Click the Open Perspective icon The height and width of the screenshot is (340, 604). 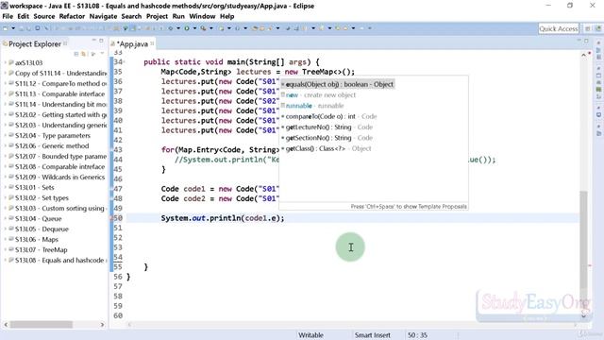588,28
